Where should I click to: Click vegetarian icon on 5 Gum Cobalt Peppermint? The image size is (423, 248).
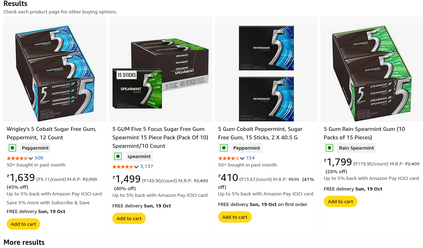point(224,148)
